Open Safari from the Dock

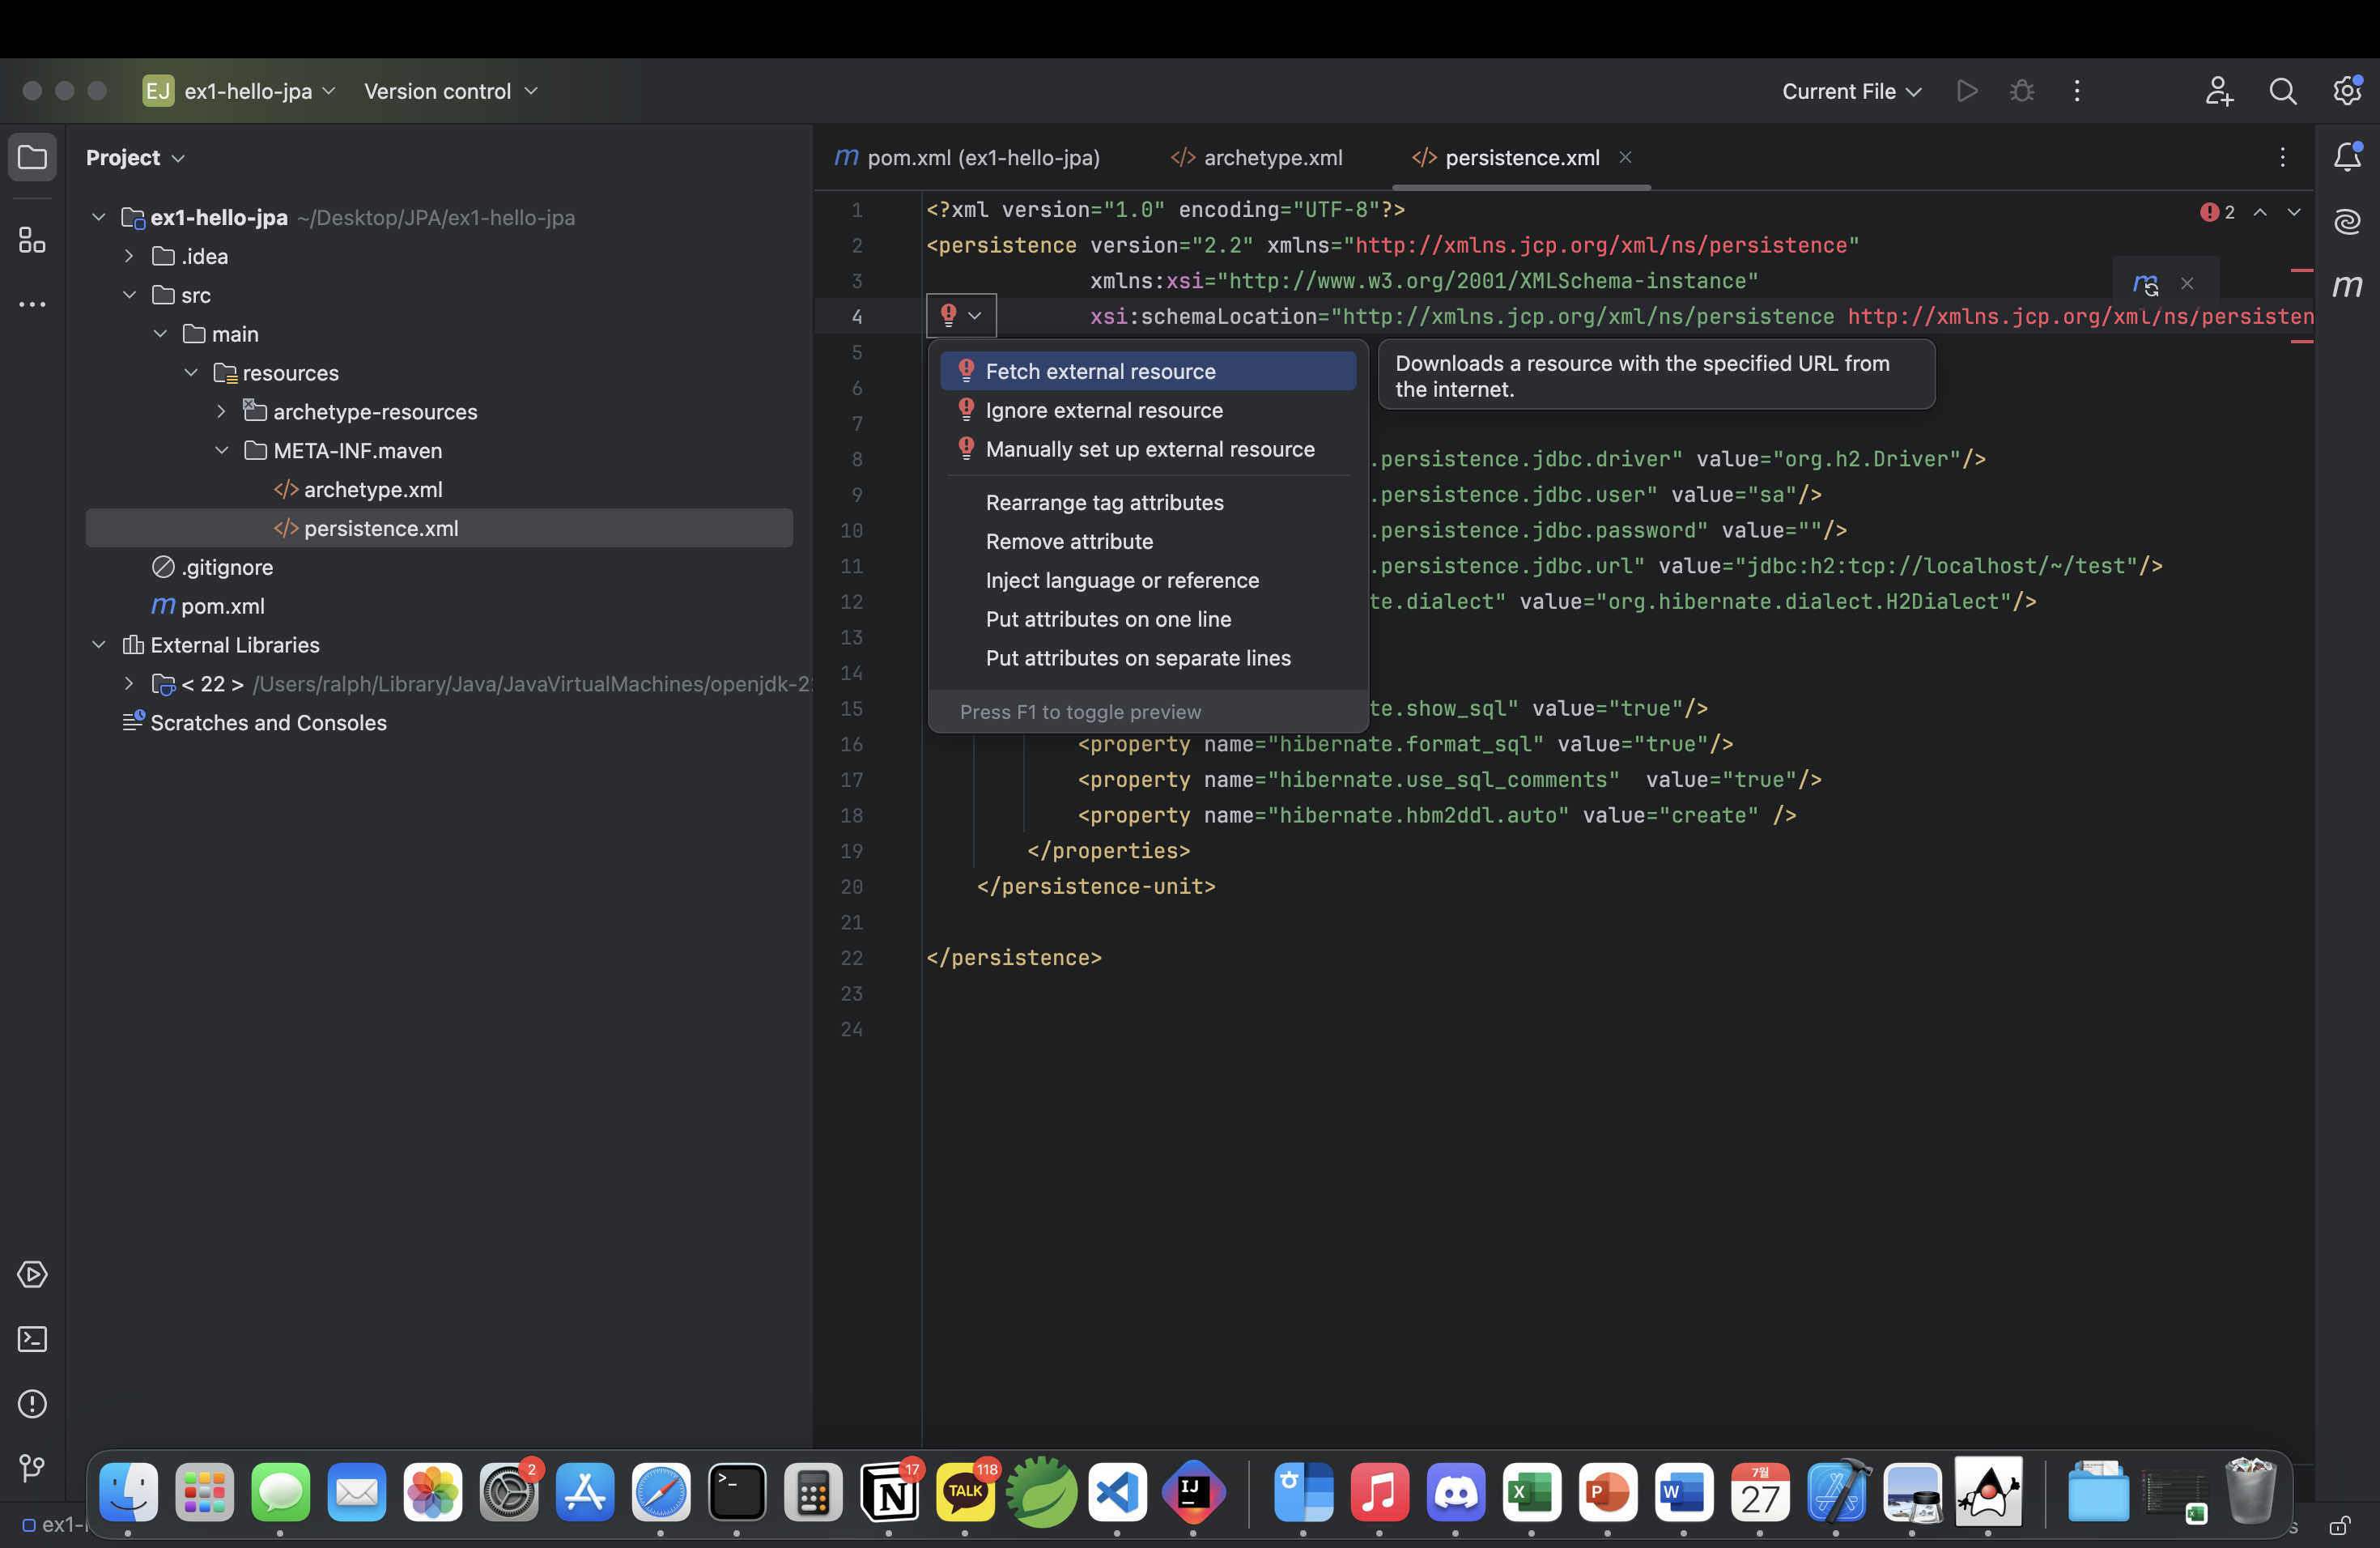tap(661, 1492)
